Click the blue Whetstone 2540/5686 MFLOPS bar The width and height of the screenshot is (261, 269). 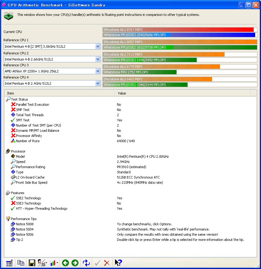(180, 35)
